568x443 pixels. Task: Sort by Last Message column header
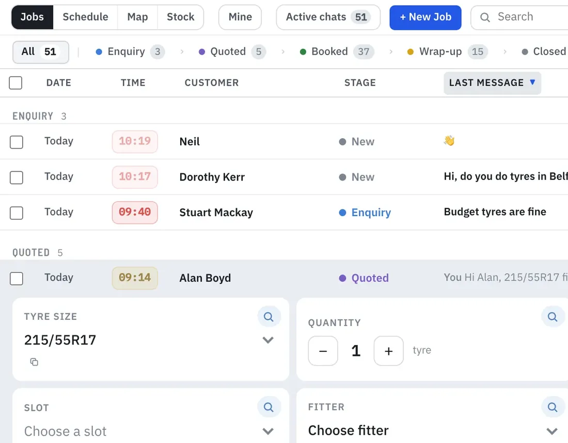click(492, 83)
